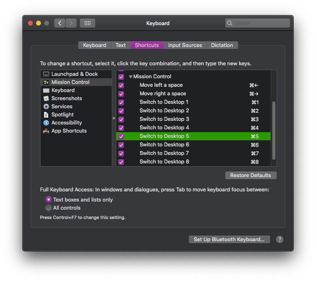Open the Dictation tab
Viewport: 316px width, 281px height.
pos(222,45)
